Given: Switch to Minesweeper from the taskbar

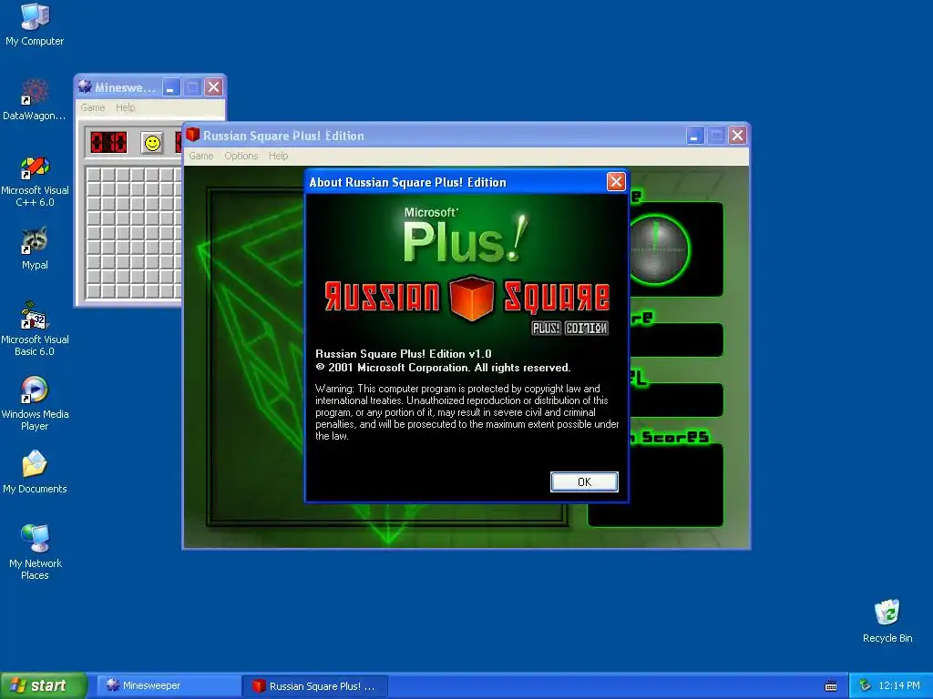Looking at the screenshot, I should click(x=169, y=685).
